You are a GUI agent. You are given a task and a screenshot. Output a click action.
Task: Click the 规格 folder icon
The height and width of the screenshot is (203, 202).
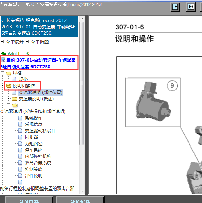(9, 73)
